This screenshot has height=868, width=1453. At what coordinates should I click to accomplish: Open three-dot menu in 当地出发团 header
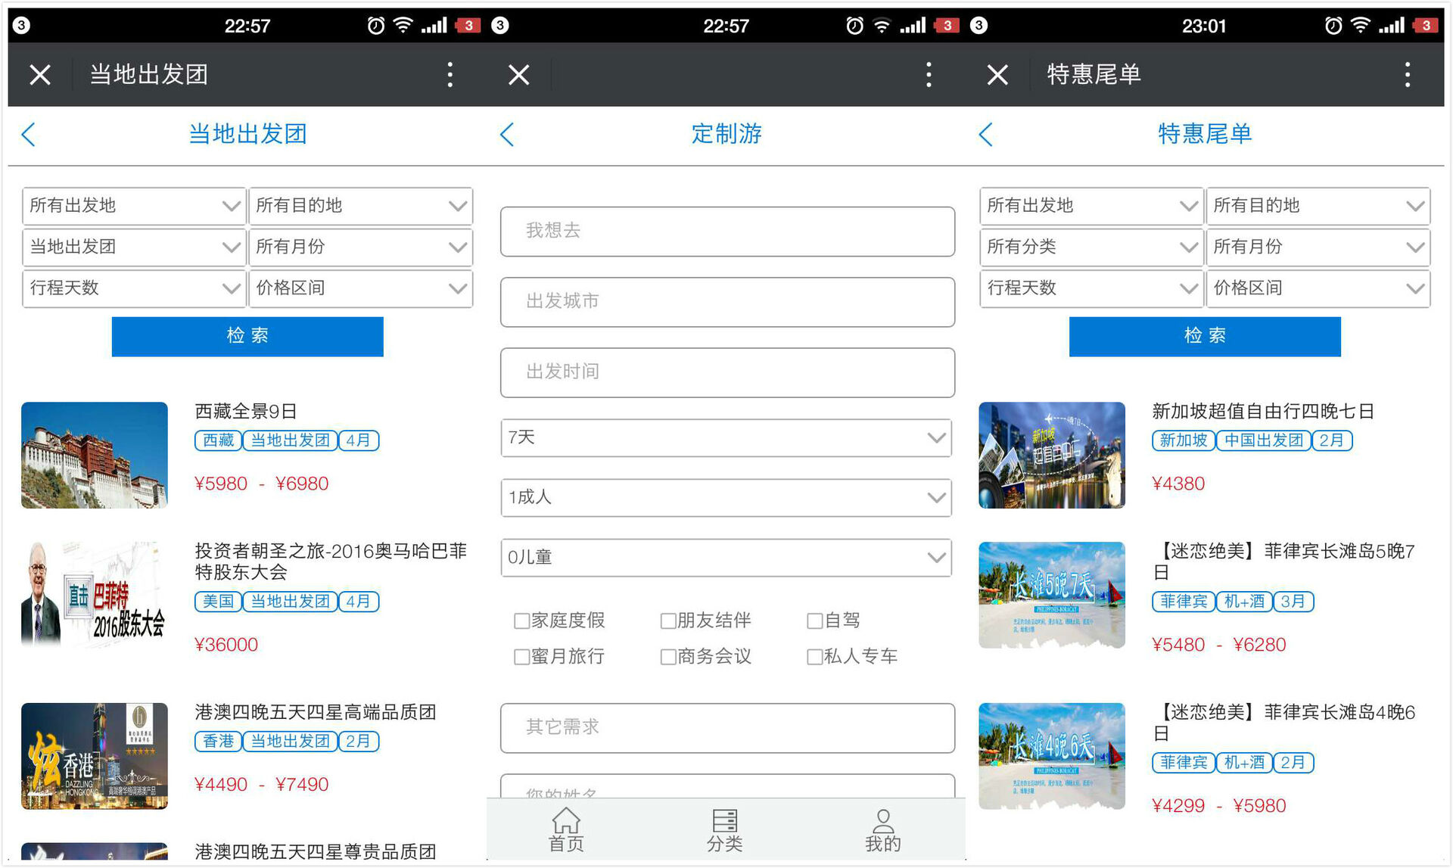coord(450,74)
